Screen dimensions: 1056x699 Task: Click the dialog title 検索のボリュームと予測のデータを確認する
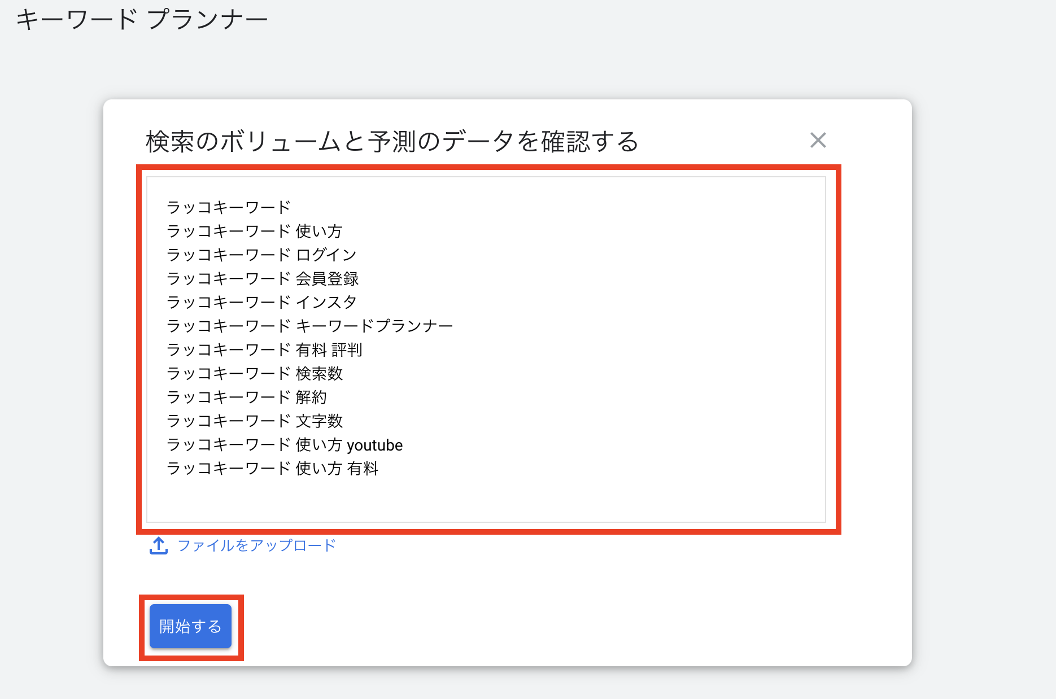pyautogui.click(x=392, y=141)
